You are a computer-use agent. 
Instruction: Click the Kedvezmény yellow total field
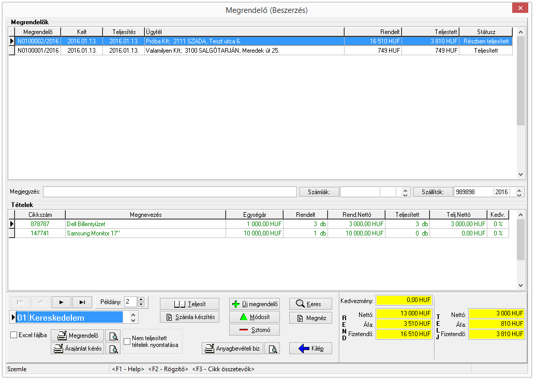404,300
